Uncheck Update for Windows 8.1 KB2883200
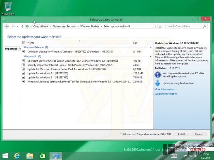 coord(23,73)
